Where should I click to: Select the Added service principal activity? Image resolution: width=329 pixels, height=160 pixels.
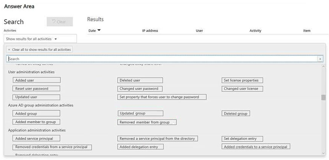tap(36, 138)
